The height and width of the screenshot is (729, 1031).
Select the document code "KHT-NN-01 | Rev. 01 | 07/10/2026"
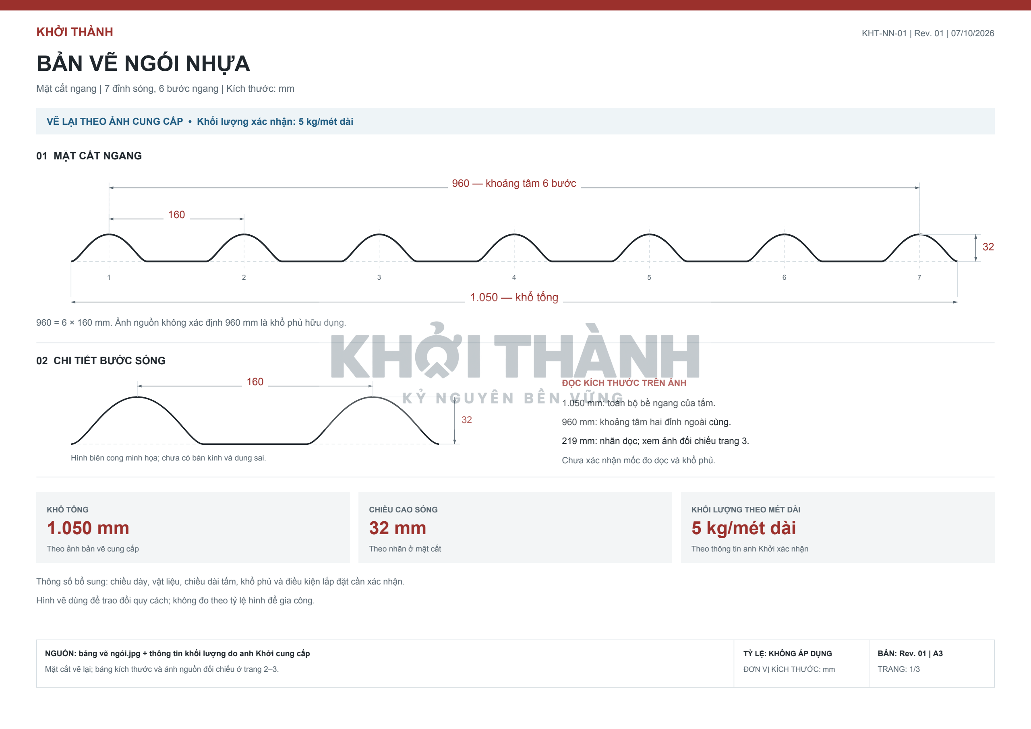(928, 33)
